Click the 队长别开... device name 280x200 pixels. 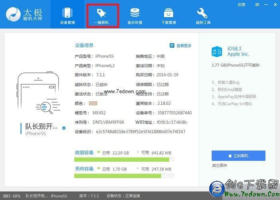[41, 126]
